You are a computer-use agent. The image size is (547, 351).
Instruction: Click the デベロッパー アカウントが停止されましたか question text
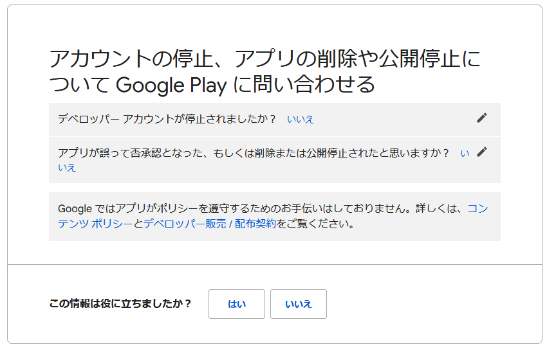[x=167, y=119]
